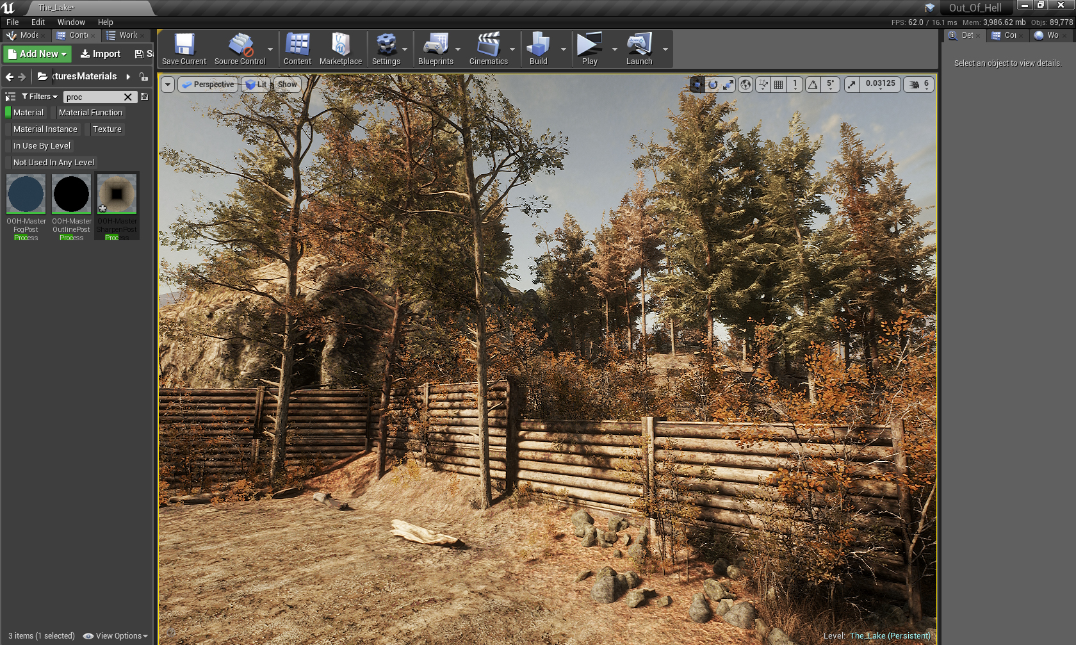Open camera speed setting showing 6
1076x645 pixels.
pos(919,85)
